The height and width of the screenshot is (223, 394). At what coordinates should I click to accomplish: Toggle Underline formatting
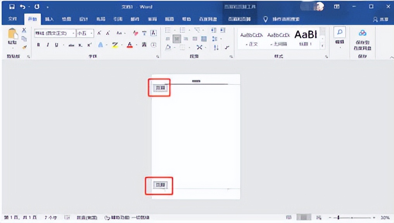tap(56, 45)
